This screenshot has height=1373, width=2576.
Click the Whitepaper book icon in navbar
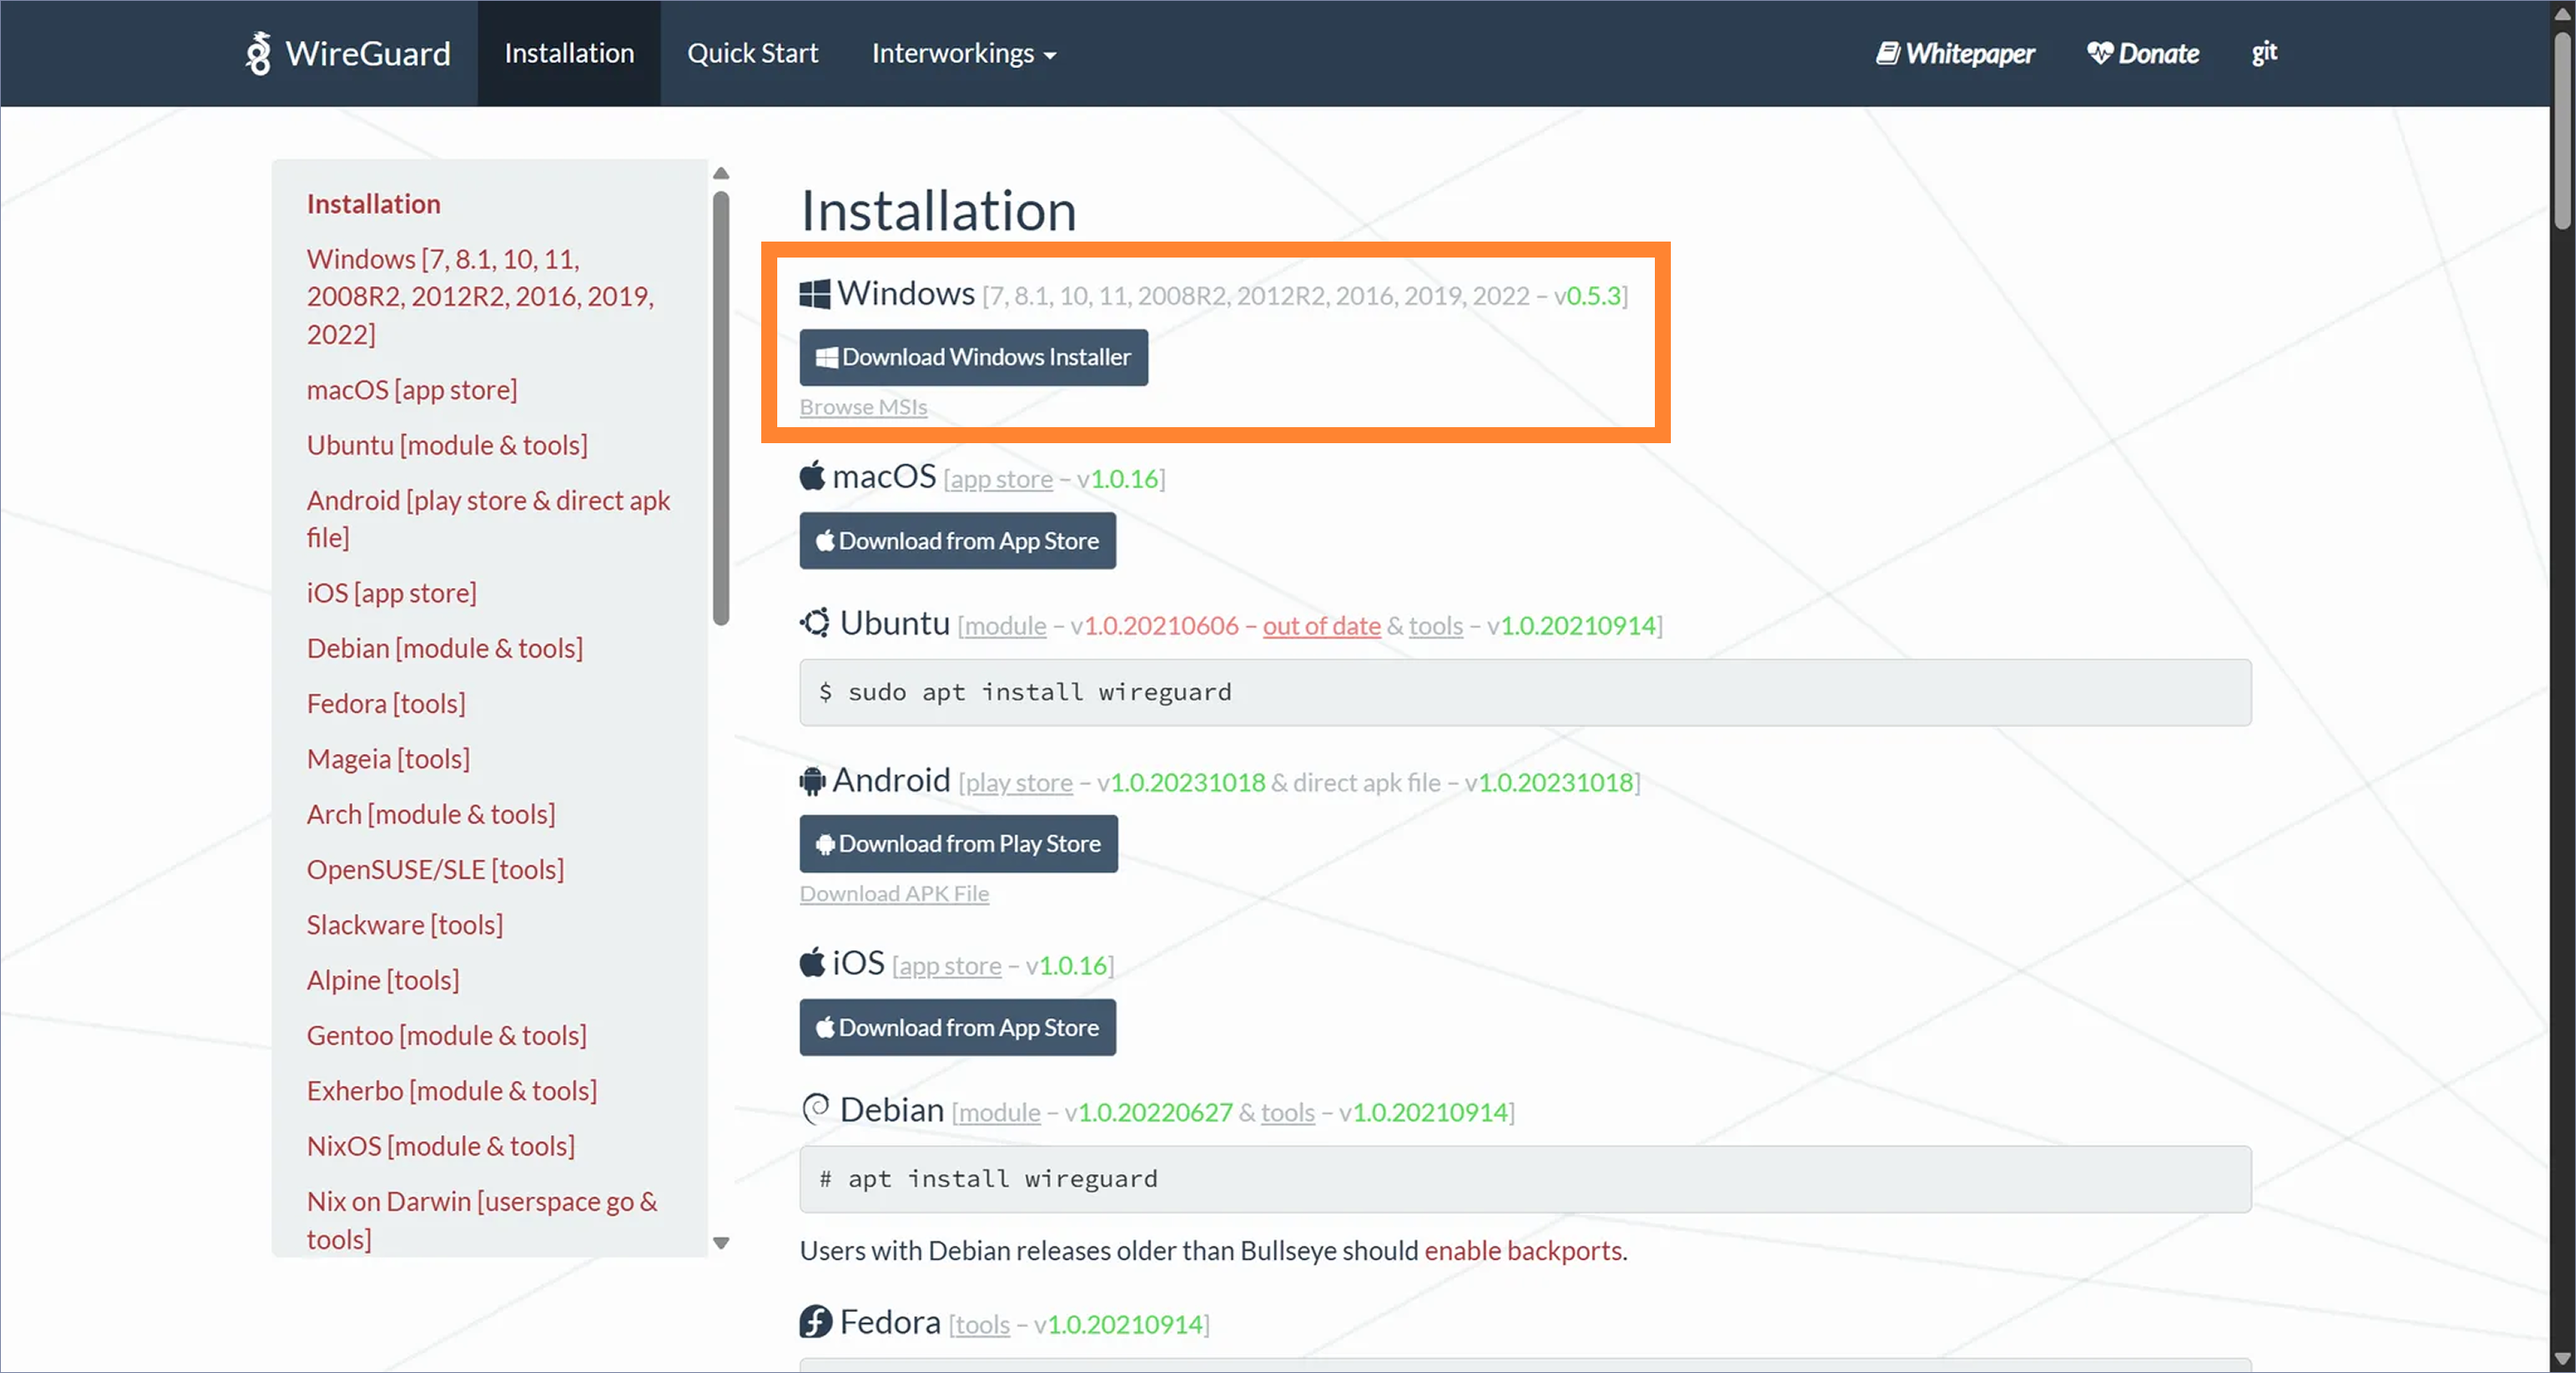pyautogui.click(x=1887, y=53)
